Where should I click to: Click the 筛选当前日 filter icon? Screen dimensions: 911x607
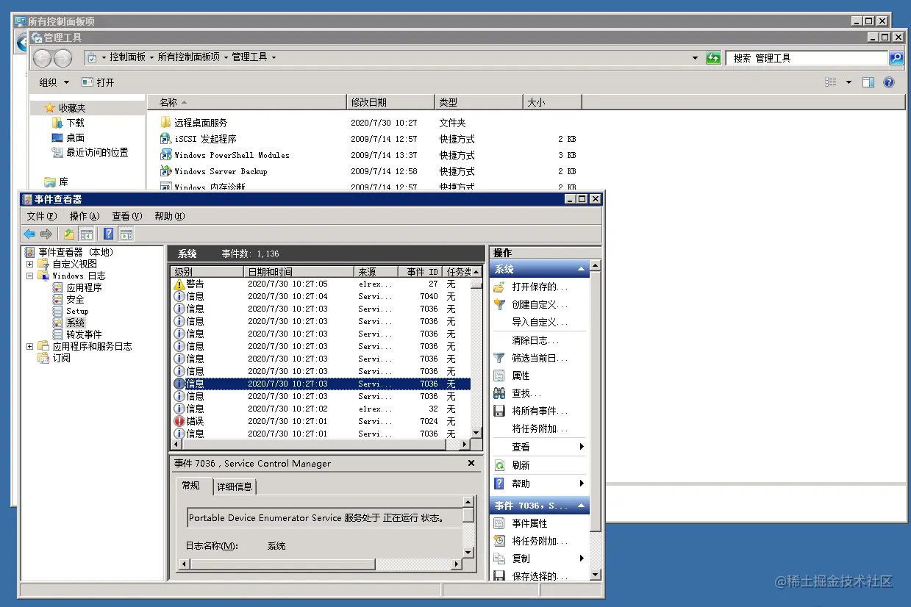click(x=499, y=358)
